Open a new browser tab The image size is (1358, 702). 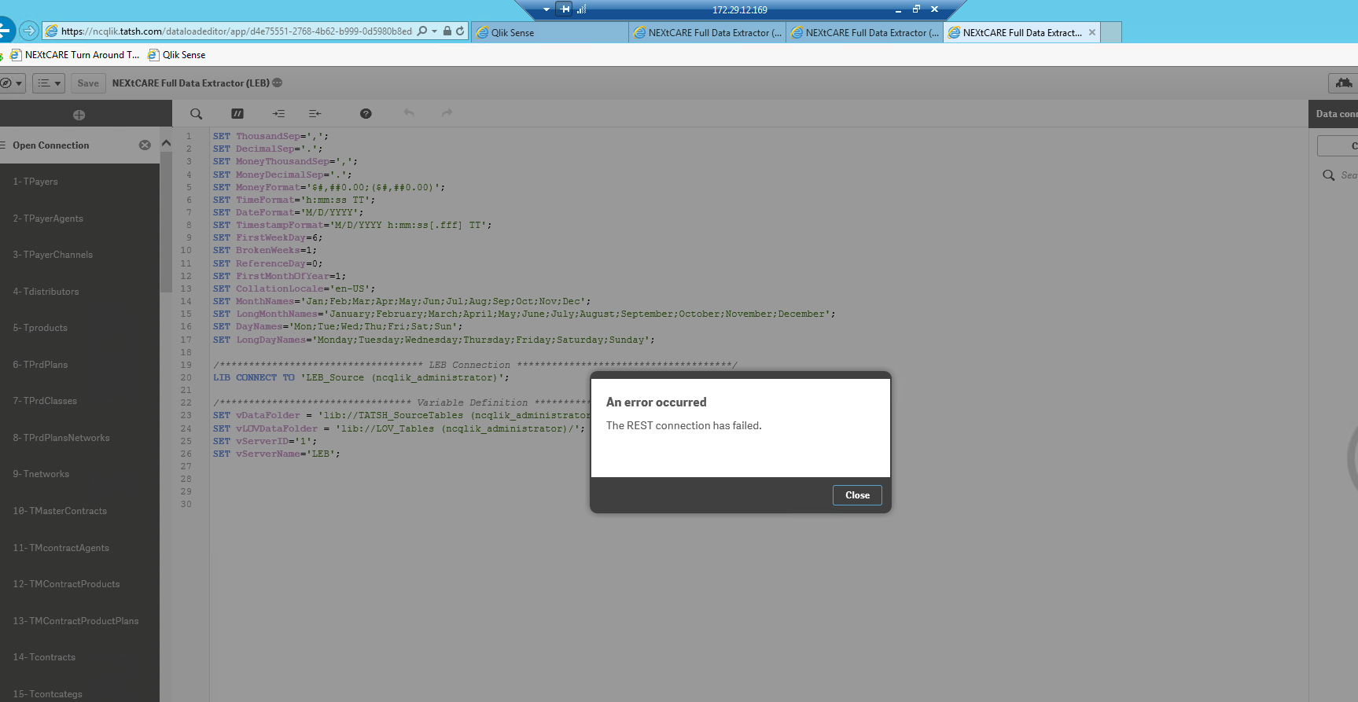tap(1110, 32)
